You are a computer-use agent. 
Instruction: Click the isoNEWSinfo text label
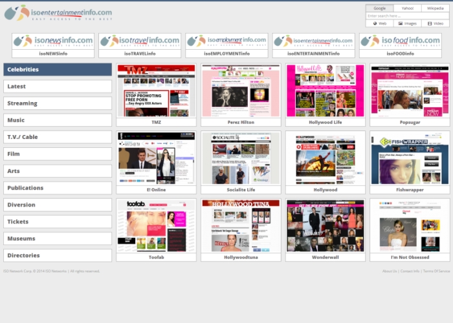[53, 54]
